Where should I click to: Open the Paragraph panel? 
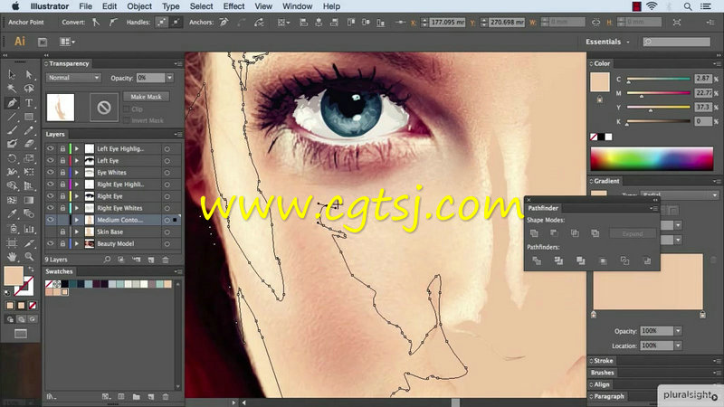coord(608,396)
